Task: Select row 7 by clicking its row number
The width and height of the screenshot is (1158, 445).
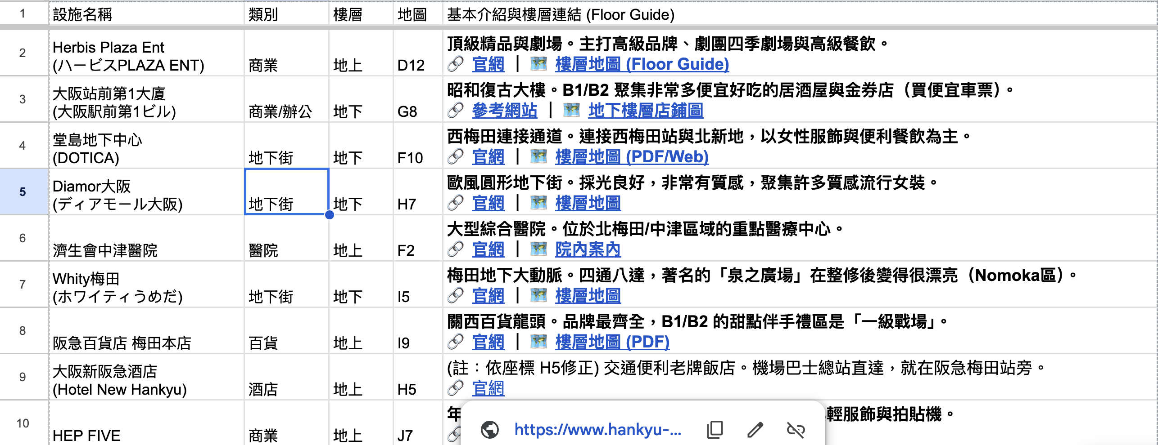Action: [x=23, y=284]
